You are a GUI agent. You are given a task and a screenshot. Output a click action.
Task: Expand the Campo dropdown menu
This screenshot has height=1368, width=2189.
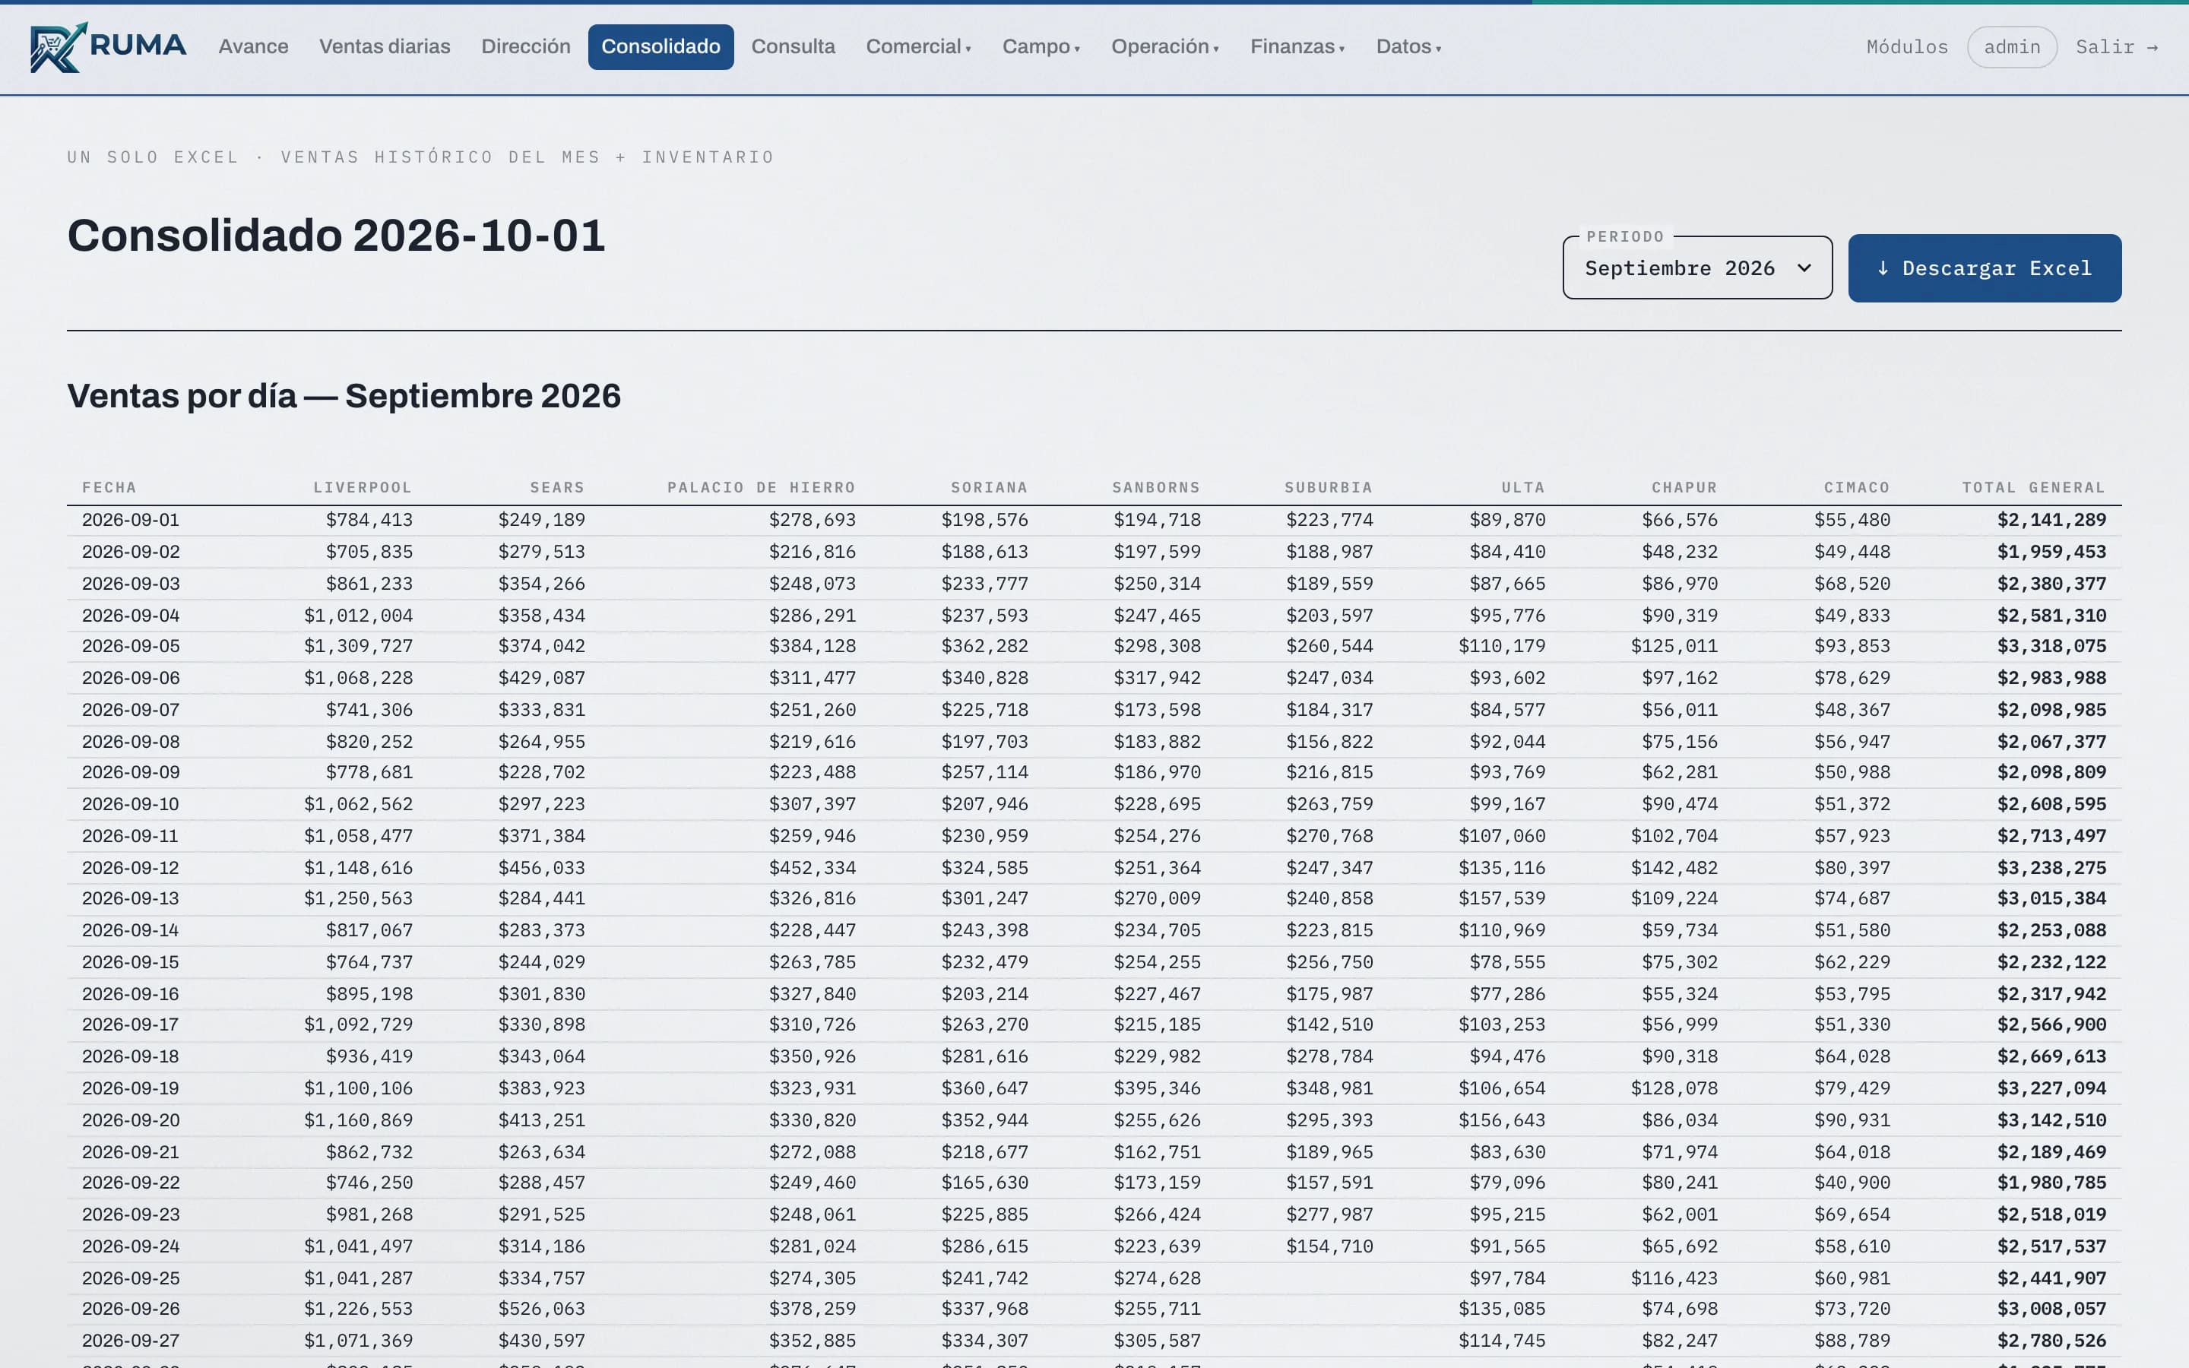click(x=1041, y=47)
